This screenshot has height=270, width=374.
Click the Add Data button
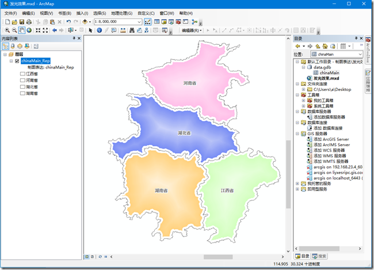[85, 22]
